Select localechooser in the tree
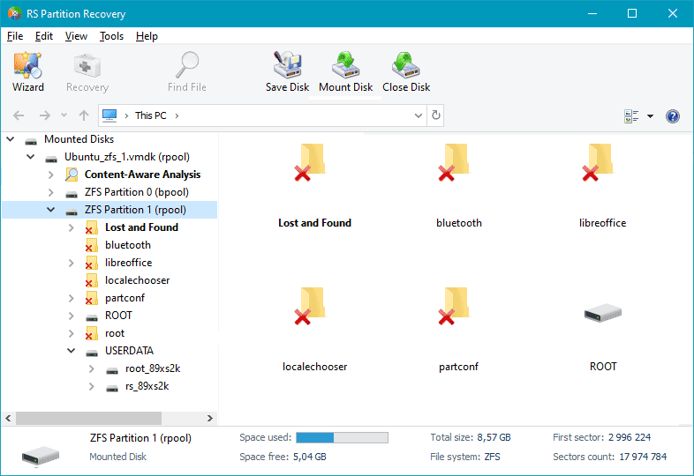Image resolution: width=694 pixels, height=476 pixels. (x=137, y=280)
